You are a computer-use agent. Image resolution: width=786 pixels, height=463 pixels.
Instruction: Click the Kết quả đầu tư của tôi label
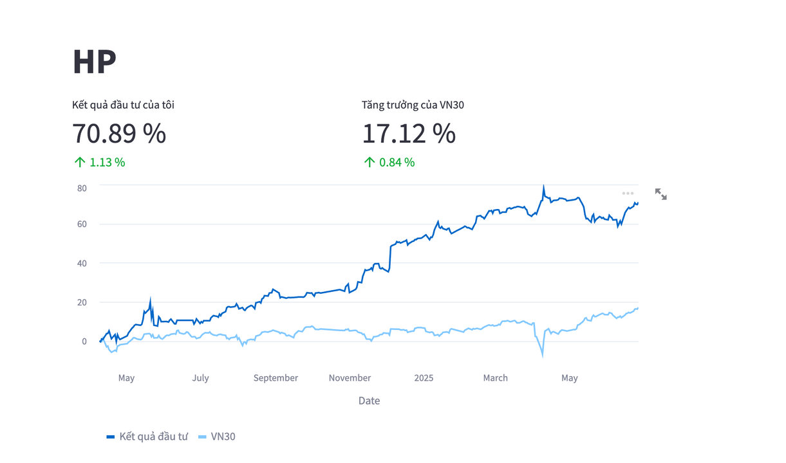pyautogui.click(x=123, y=105)
